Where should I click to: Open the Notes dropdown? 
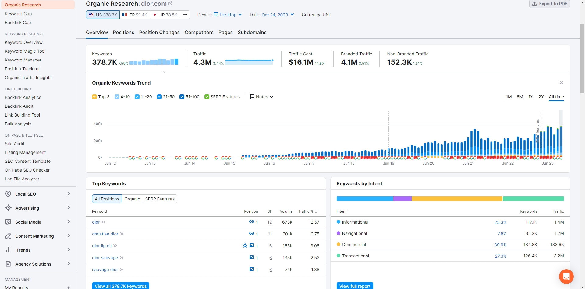[x=262, y=97]
